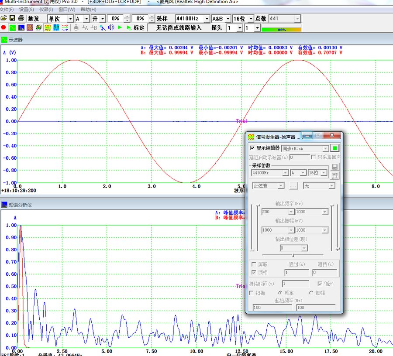Image resolution: width=393 pixels, height=356 pixels.
Task: Open the 窗口(W) menu
Action: (x=67, y=10)
